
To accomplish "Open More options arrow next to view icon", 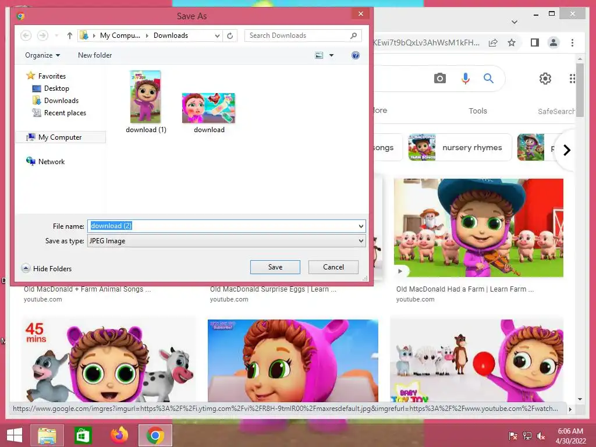I will pos(331,55).
